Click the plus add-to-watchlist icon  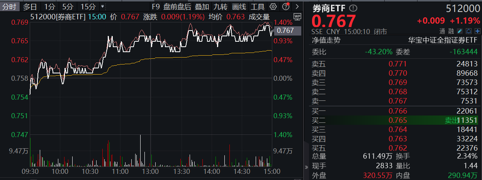pos(477,31)
